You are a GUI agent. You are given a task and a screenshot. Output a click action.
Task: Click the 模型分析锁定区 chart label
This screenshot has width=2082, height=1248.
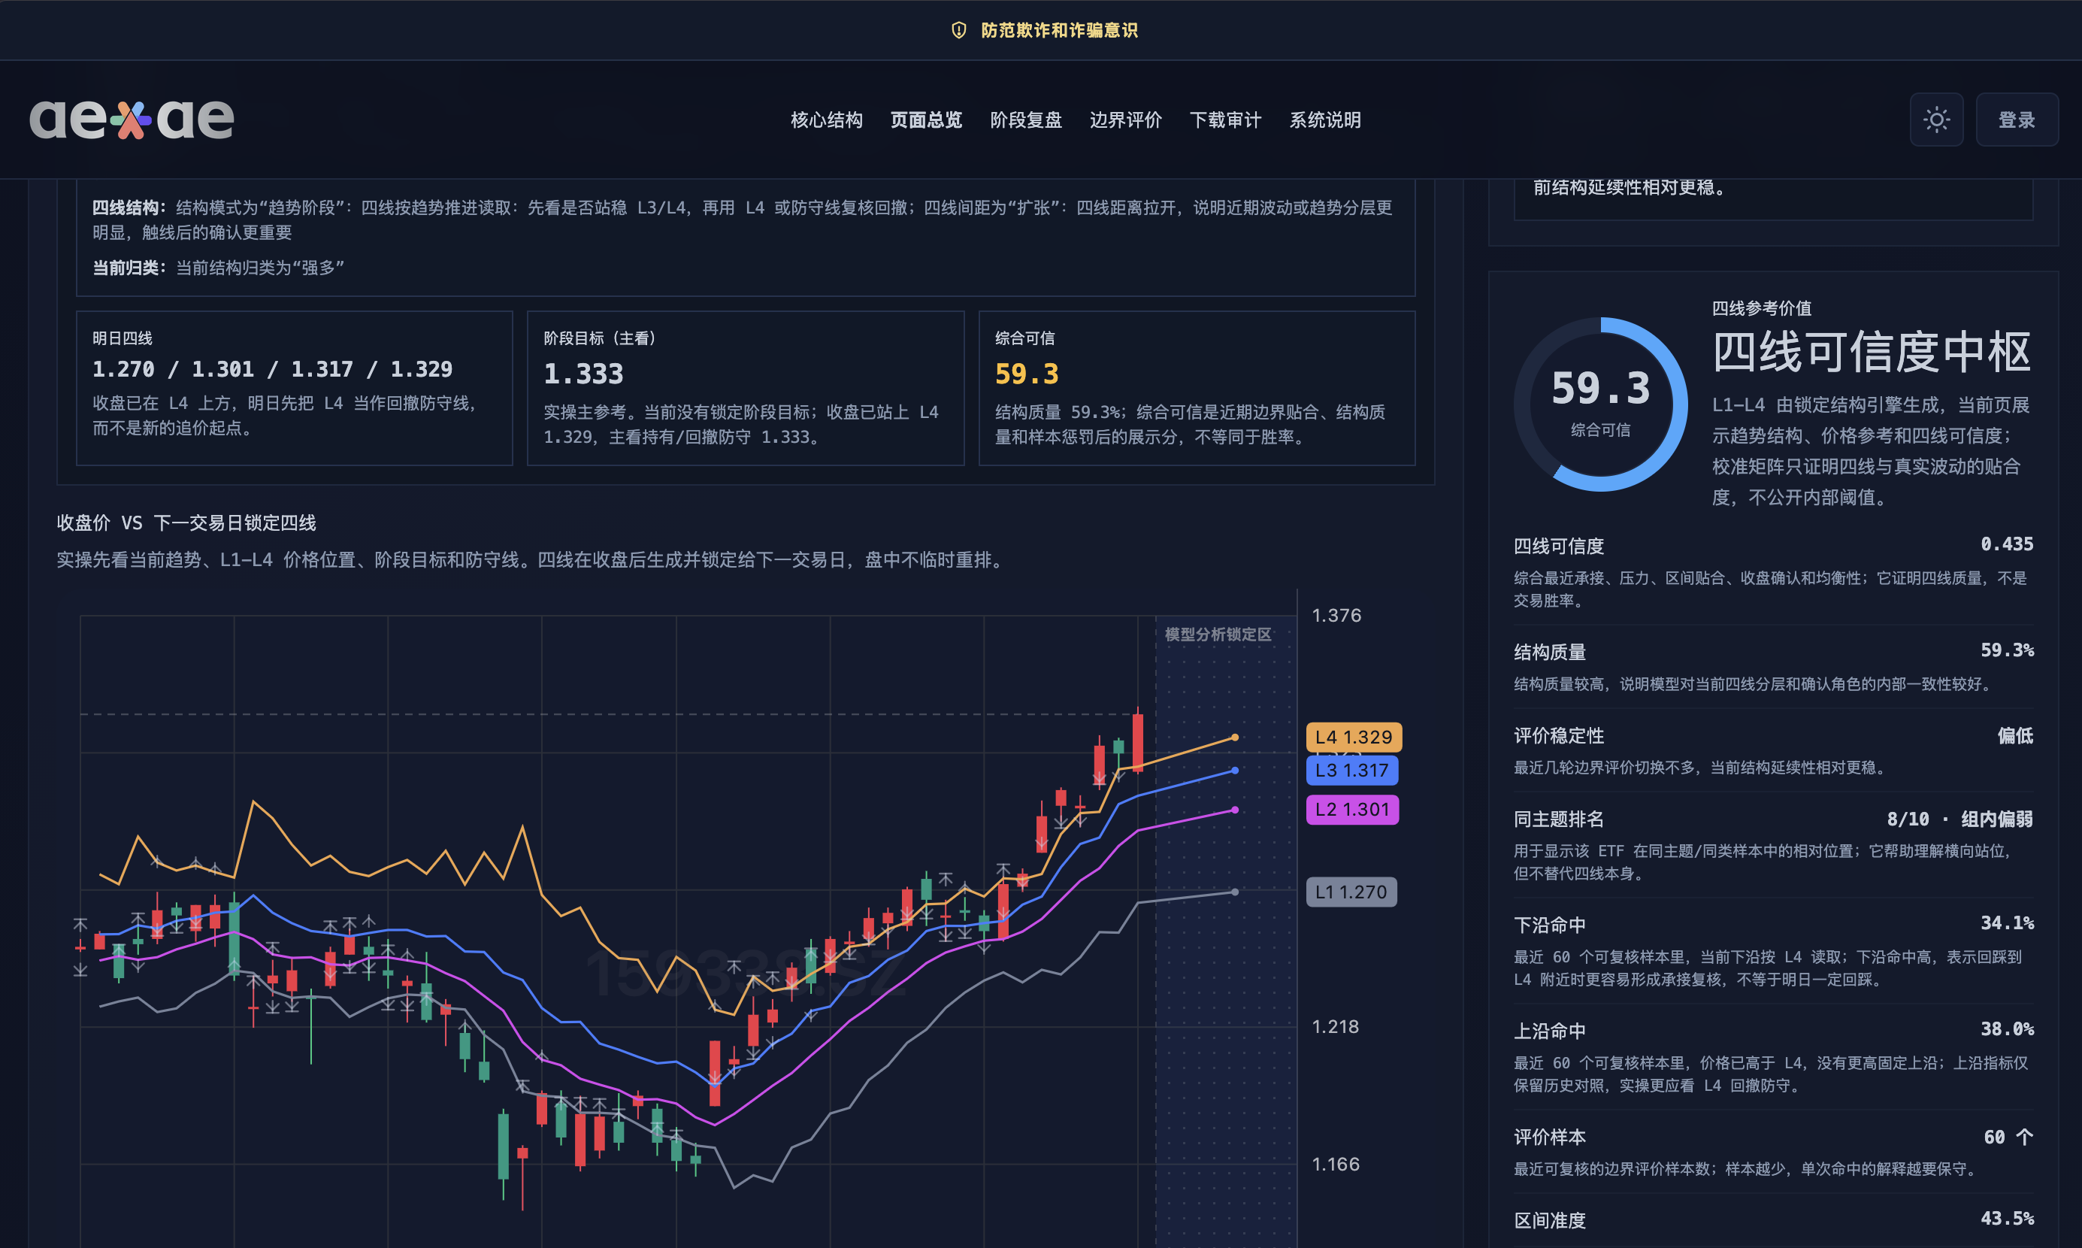[1217, 634]
